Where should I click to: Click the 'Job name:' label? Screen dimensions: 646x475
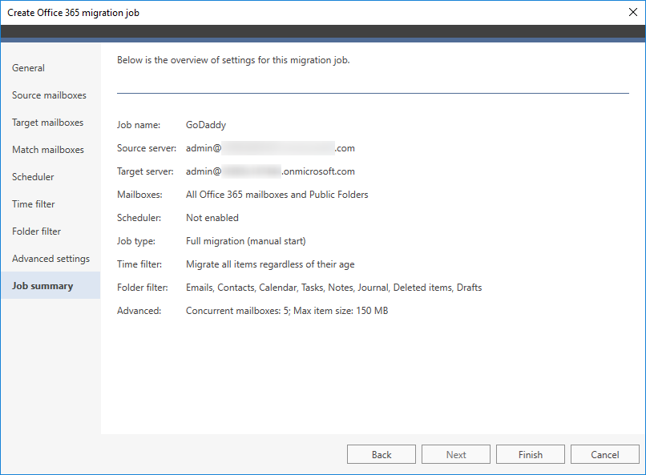139,125
